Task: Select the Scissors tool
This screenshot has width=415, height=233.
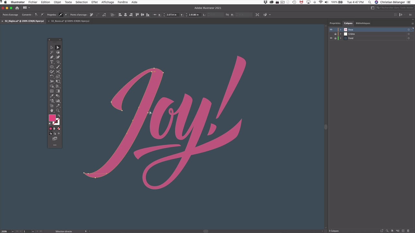Action: coord(58,72)
